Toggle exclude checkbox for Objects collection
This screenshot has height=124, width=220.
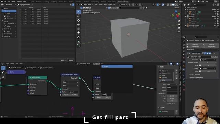point(213,17)
